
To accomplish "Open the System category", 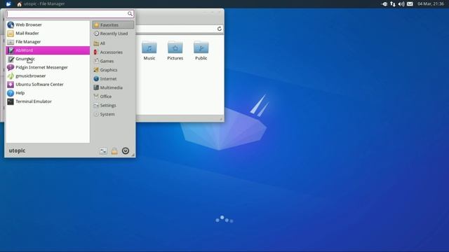I will click(x=113, y=114).
